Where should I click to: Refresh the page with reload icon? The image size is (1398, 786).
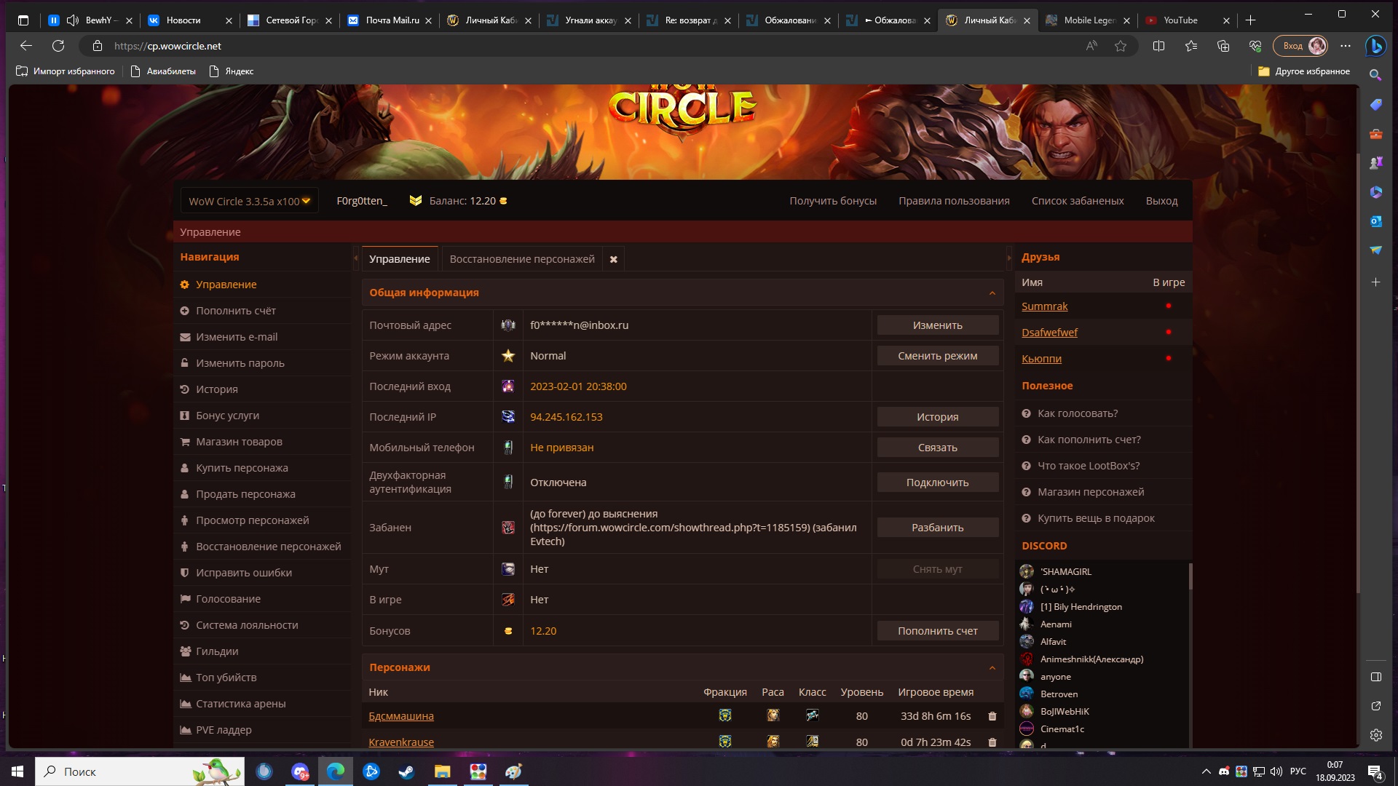point(58,46)
